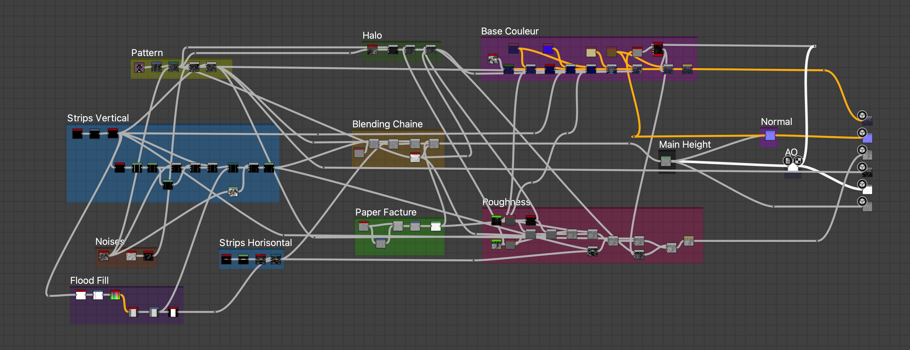Screen dimensions: 910x350
Task: Select the bright blue uniform color node in Base Couleur
Action: click(548, 49)
